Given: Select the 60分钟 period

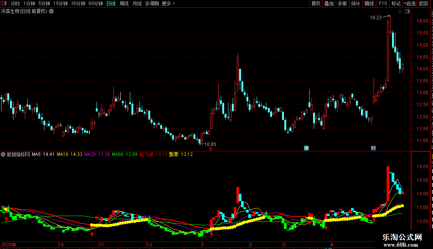Looking at the screenshot, I should tap(96, 3).
